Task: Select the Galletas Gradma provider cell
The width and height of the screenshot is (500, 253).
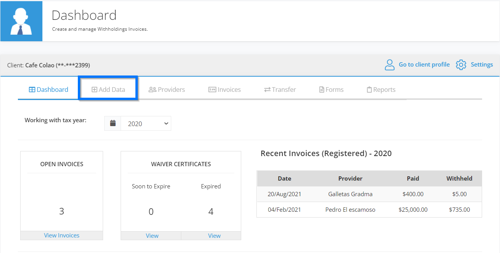Action: [x=350, y=194]
